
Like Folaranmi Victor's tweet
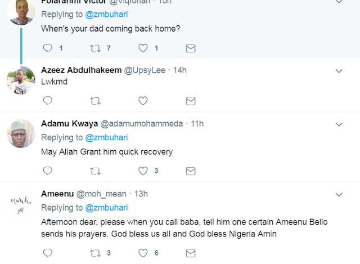click(x=143, y=48)
